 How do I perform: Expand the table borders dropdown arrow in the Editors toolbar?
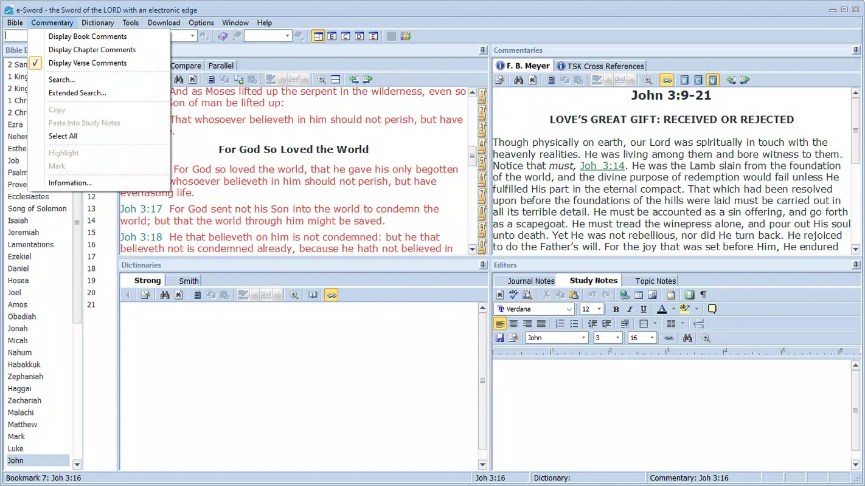[x=655, y=324]
